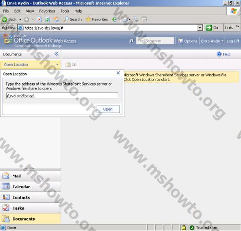Switch to Tasks module
The width and height of the screenshot is (241, 231).
[x=30, y=208]
